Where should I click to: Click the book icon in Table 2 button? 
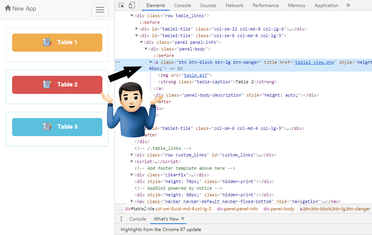(x=47, y=84)
